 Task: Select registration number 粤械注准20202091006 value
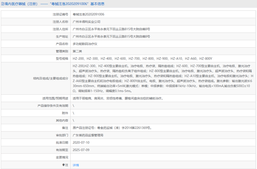pos(88,14)
